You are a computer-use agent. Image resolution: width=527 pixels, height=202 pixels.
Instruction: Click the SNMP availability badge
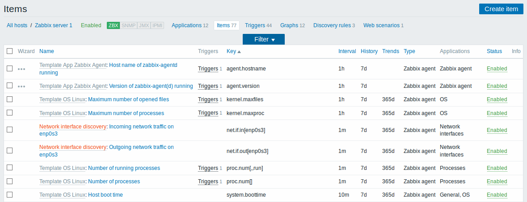128,25
